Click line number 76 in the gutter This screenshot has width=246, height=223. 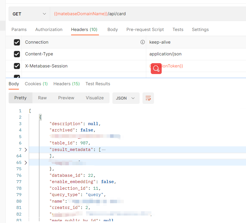pos(19,175)
